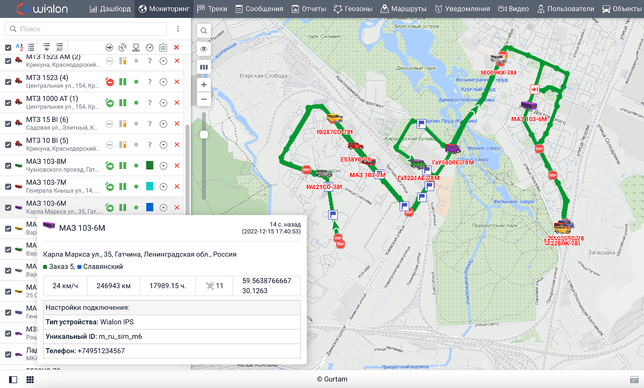
Task: Open МАЗ 103-8М options dropdown
Action: pos(164,166)
